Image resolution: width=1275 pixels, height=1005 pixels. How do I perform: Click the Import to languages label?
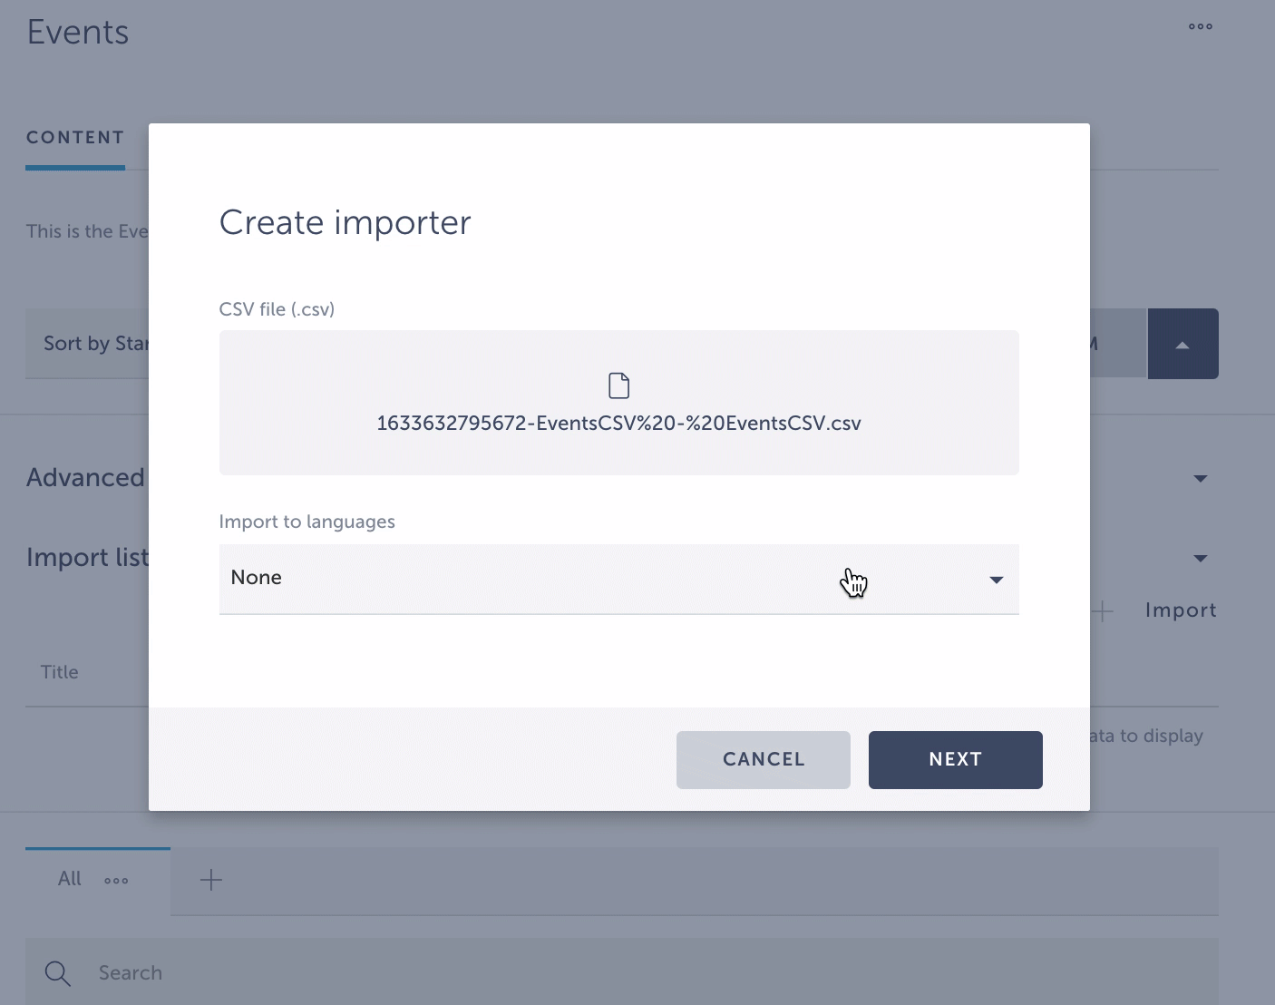(x=307, y=522)
